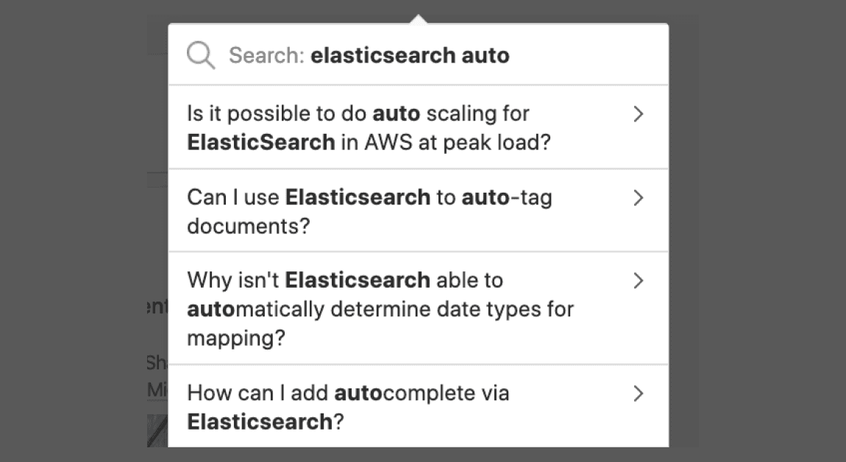This screenshot has height=462, width=846.
Task: Click the chevron beside the date types mapping question
Action: coord(639,280)
